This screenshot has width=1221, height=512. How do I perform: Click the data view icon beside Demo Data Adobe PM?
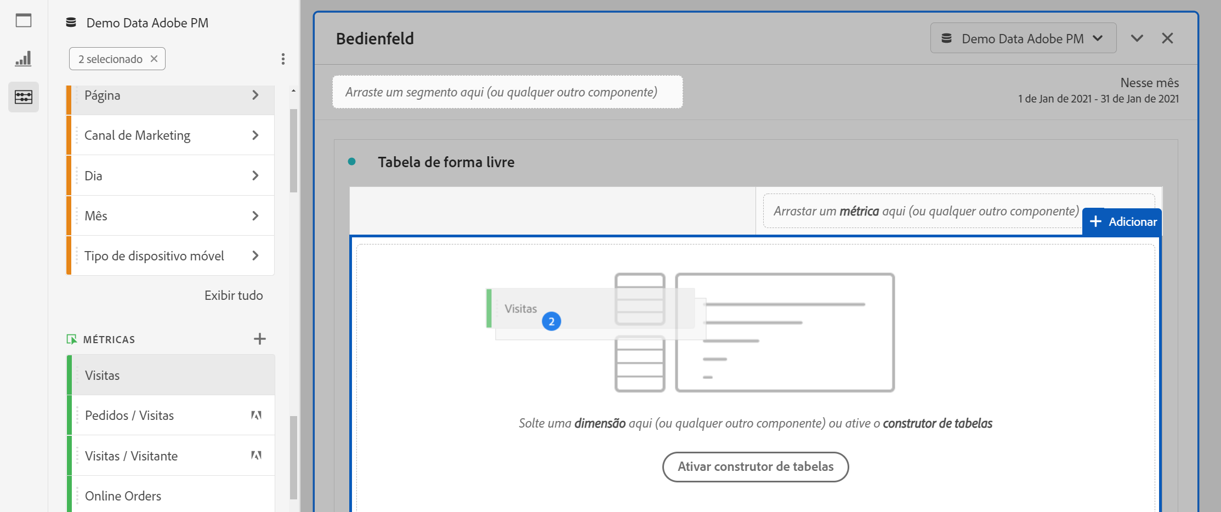coord(71,22)
